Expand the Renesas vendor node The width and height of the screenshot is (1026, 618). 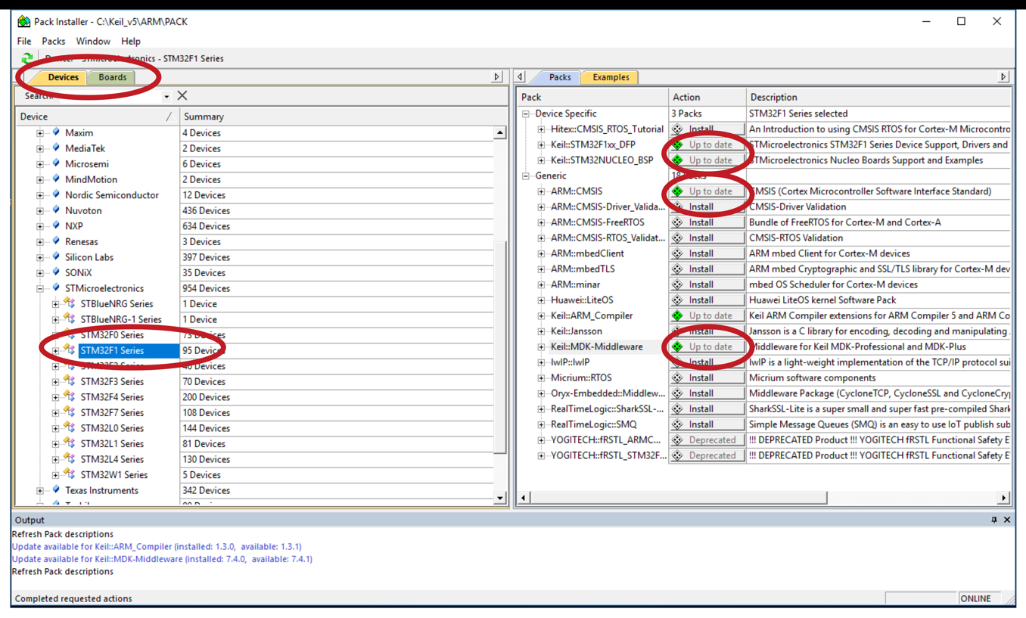(x=40, y=241)
